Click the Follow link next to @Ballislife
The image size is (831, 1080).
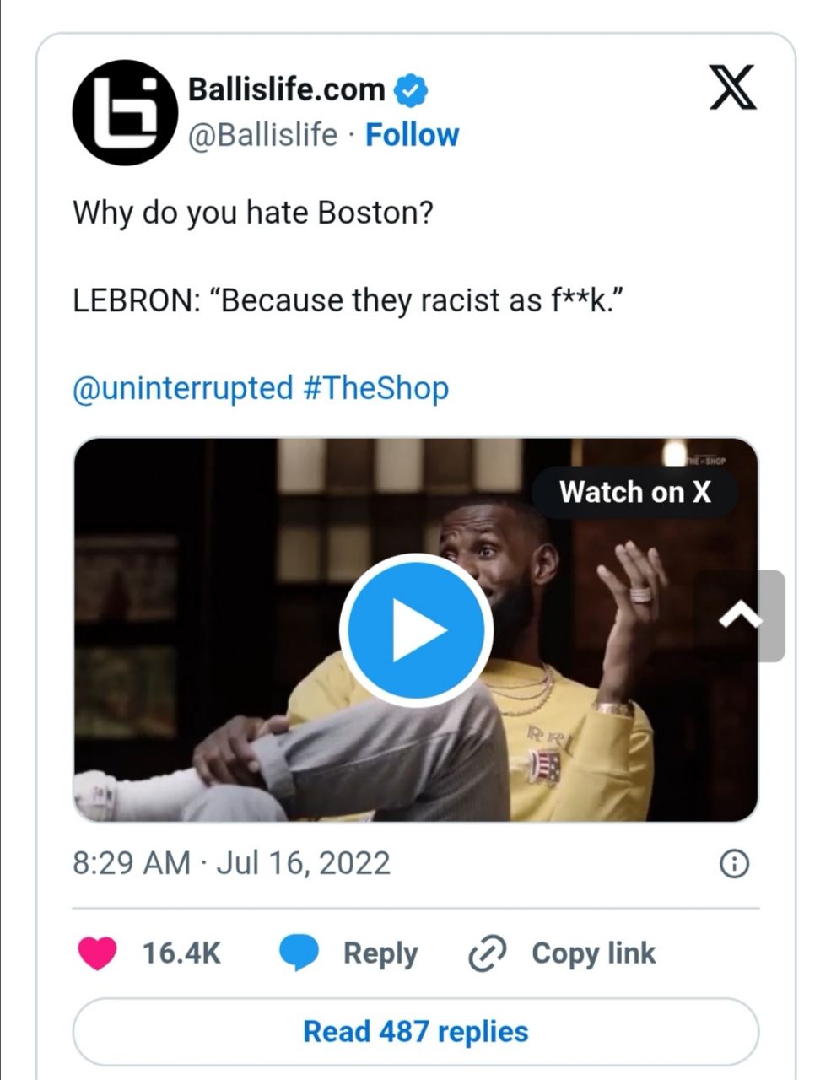pos(412,133)
